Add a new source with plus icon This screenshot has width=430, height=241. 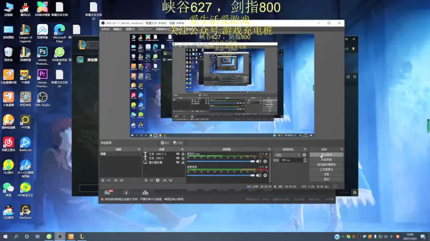(146, 180)
